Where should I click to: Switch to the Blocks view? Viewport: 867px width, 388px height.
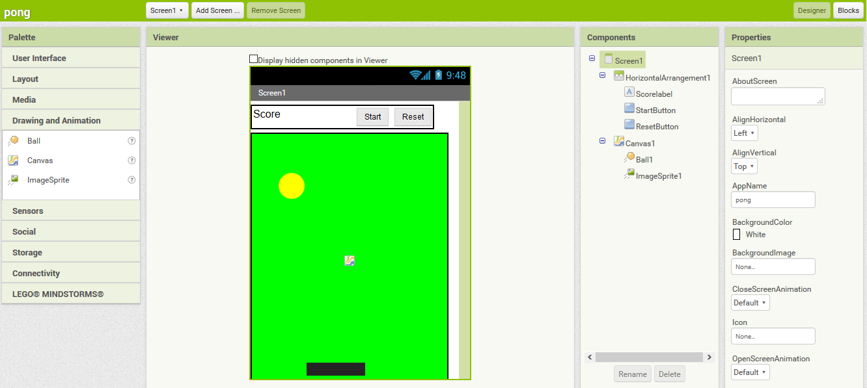pyautogui.click(x=848, y=10)
